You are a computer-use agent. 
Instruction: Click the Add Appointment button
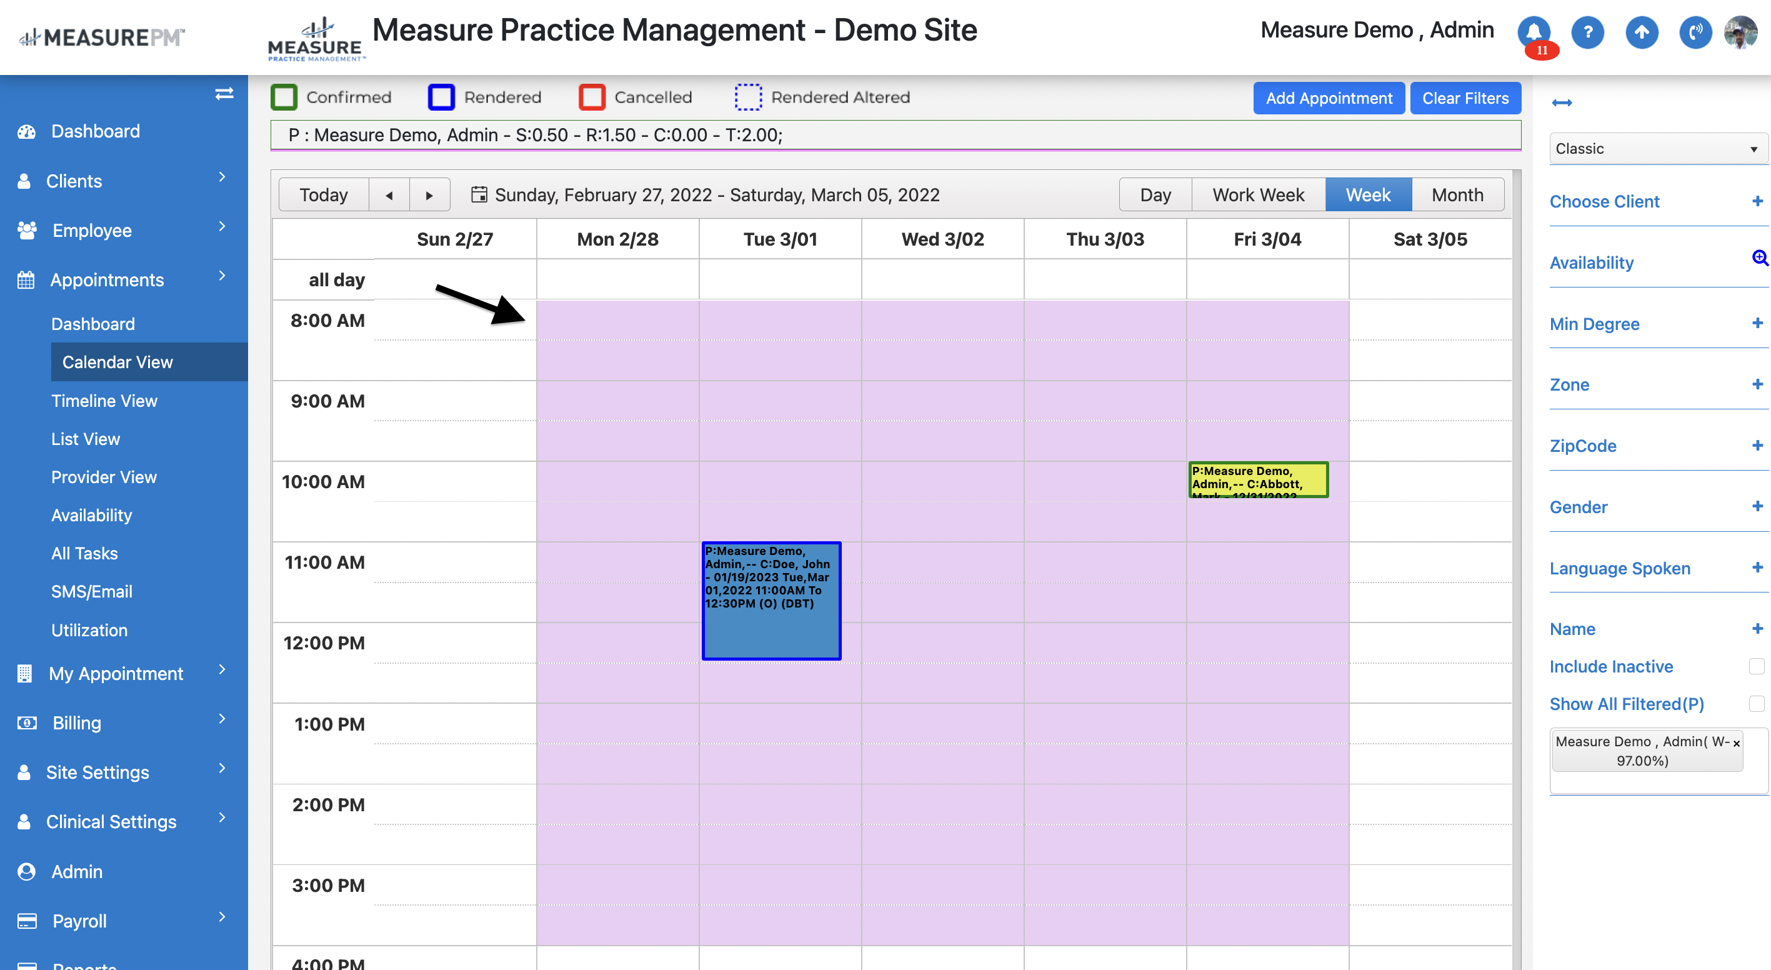click(x=1329, y=98)
